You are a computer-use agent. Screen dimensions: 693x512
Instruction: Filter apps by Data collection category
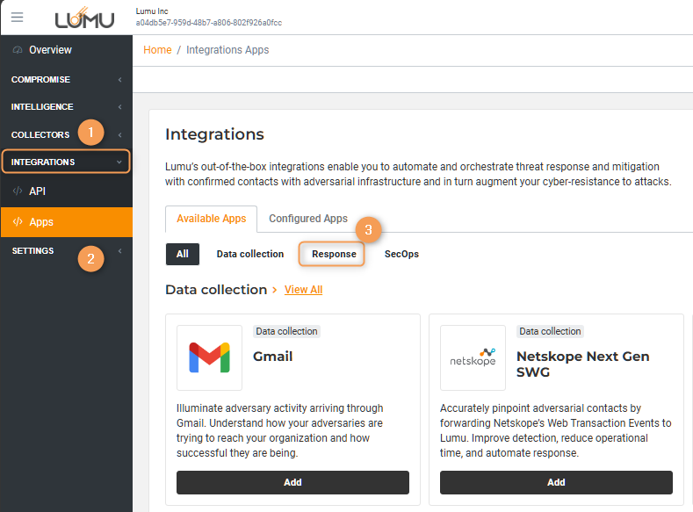pyautogui.click(x=250, y=254)
